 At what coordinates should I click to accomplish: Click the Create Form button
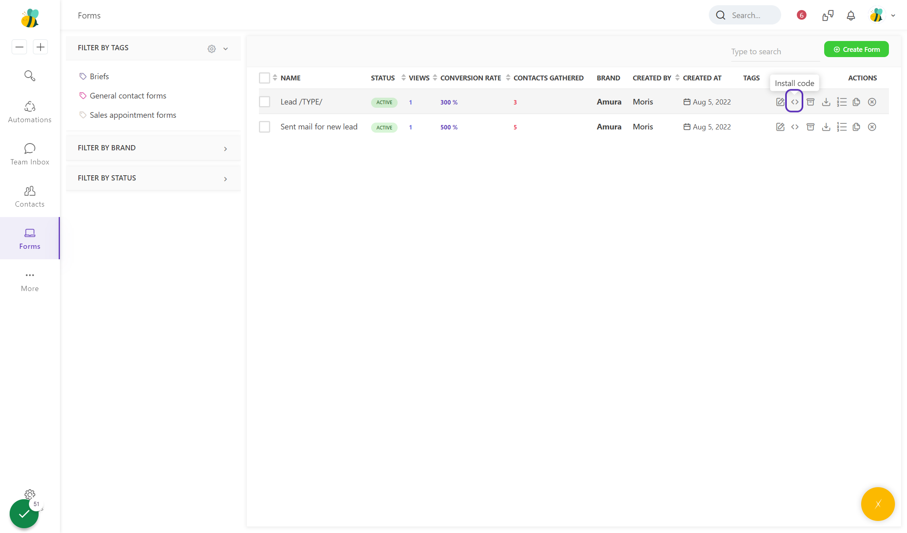(856, 49)
